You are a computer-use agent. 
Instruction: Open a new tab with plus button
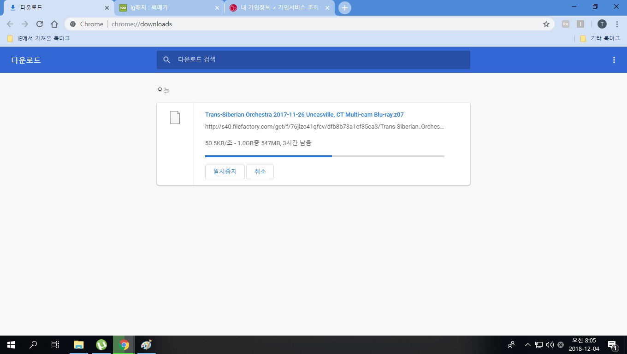pos(344,8)
